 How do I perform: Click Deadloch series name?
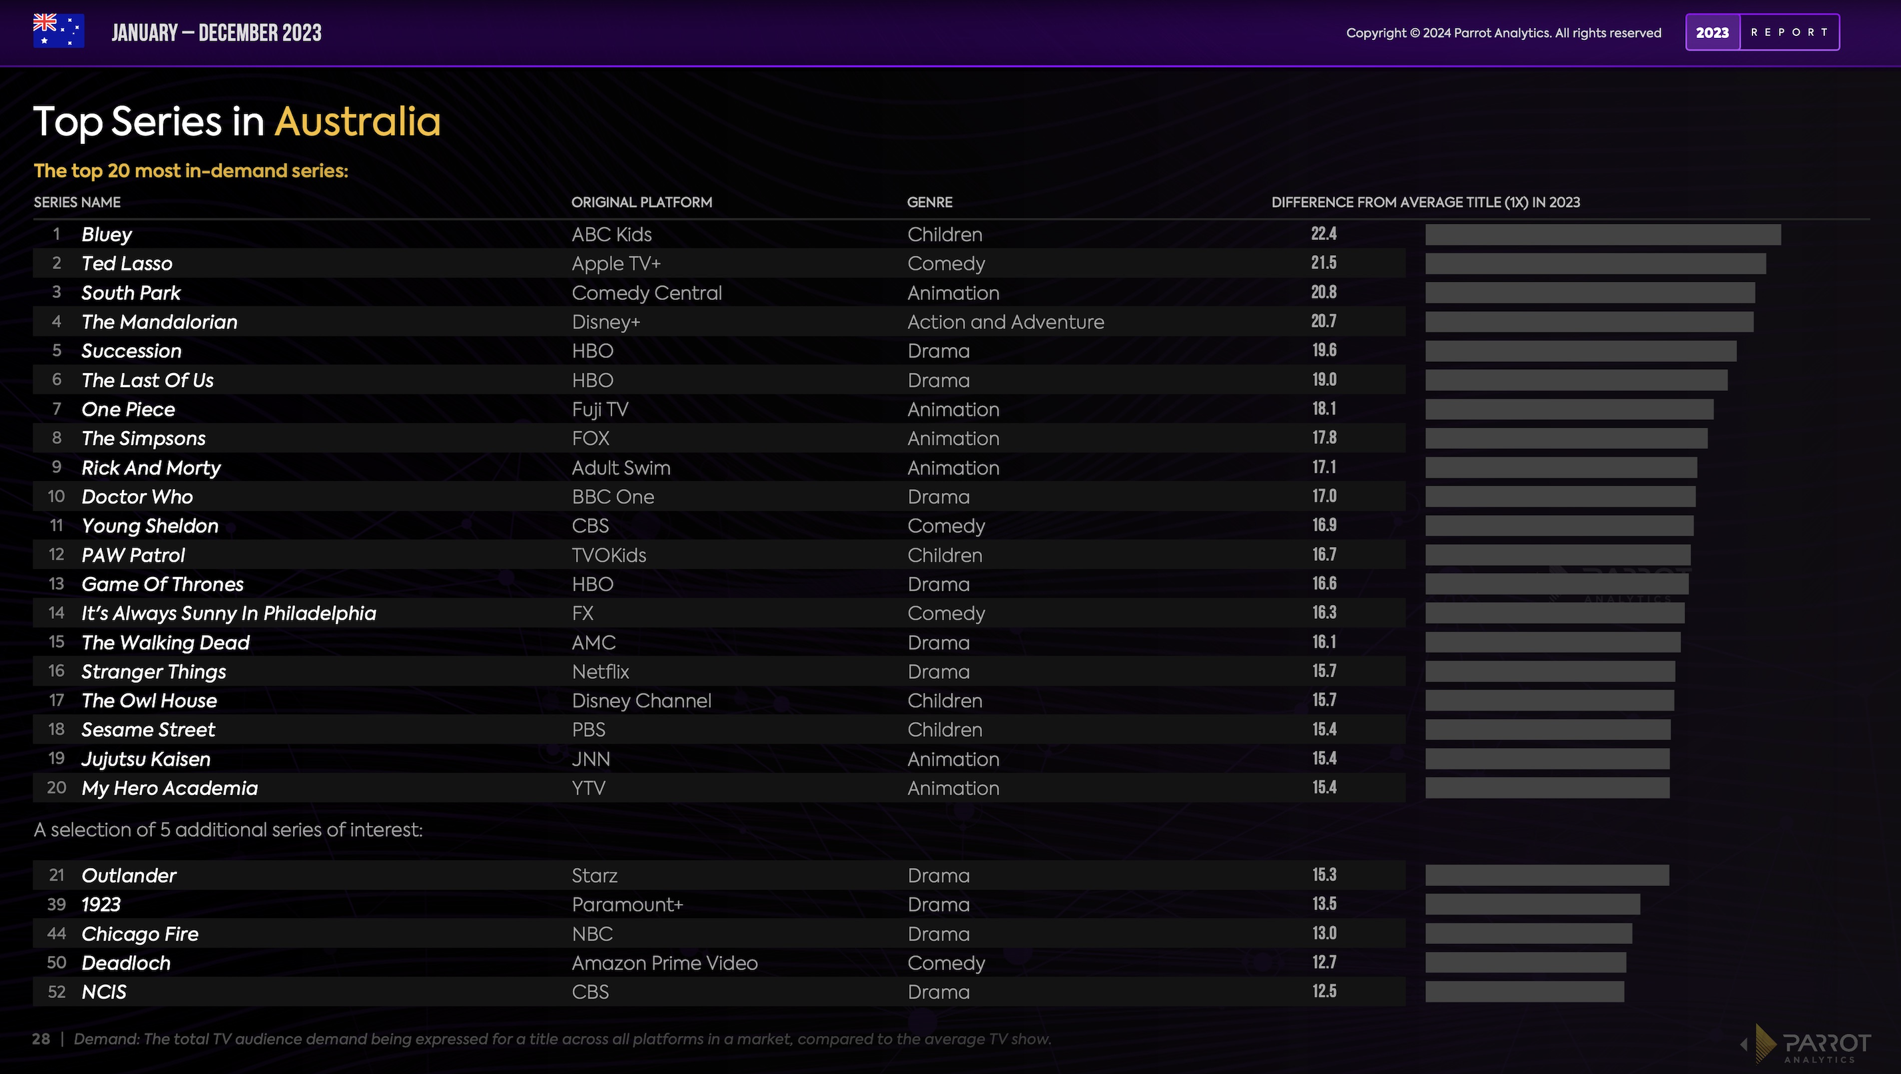click(125, 963)
